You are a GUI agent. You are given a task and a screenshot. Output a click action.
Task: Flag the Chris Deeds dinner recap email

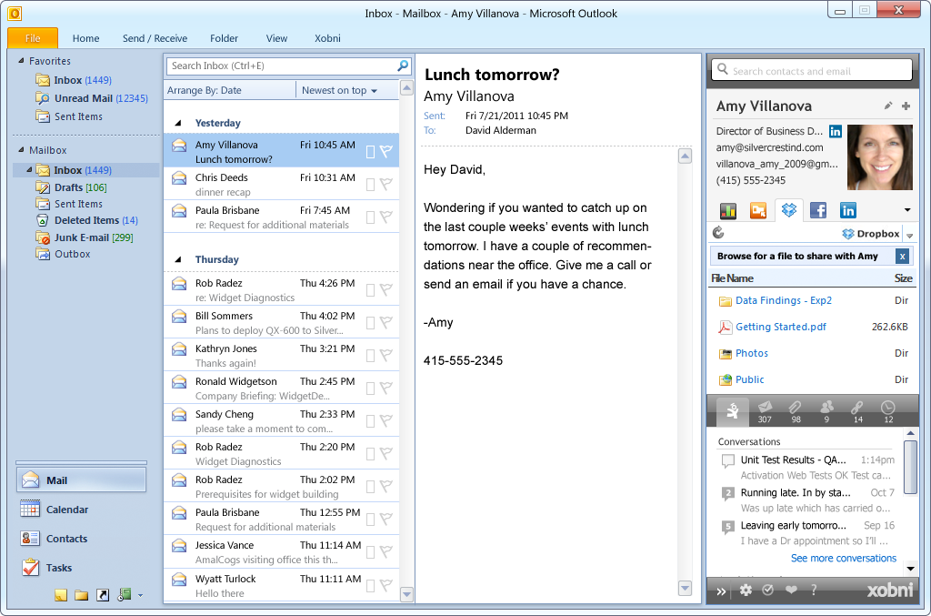(386, 185)
